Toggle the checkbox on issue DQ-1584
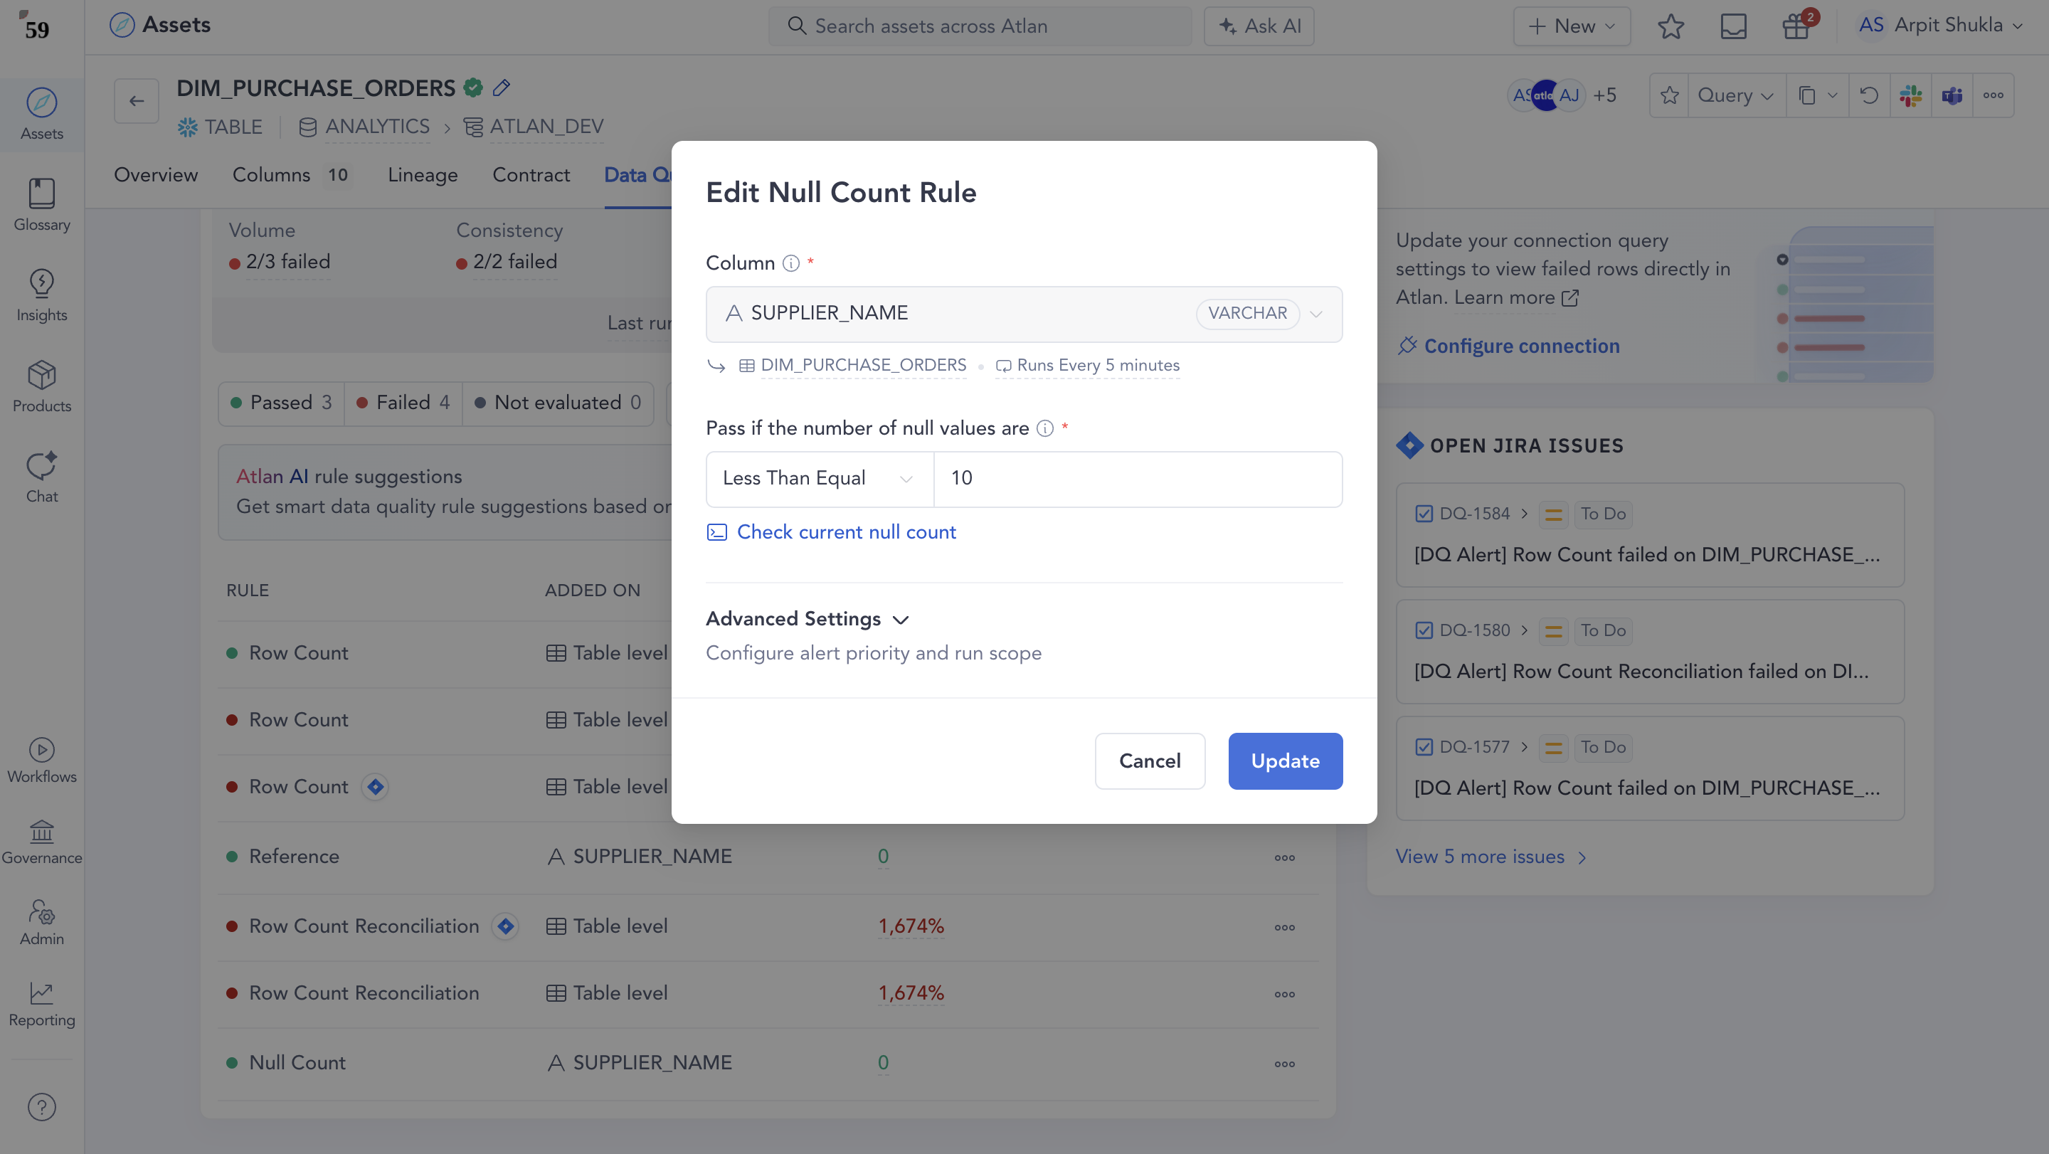Viewport: 2049px width, 1154px height. [1424, 513]
